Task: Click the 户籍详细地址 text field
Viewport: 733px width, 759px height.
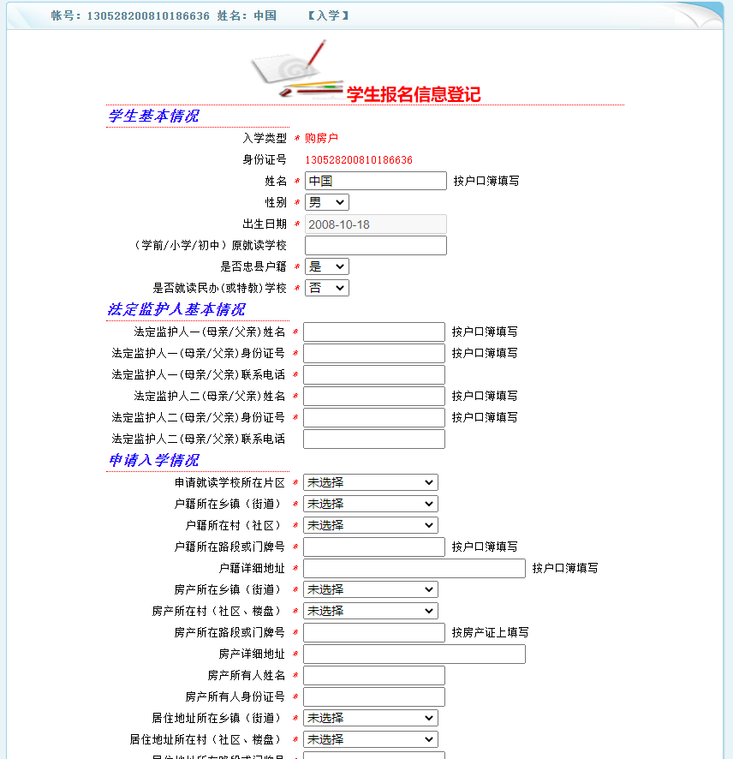Action: tap(414, 568)
